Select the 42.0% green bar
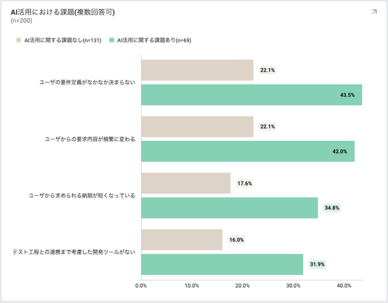Image resolution: width=388 pixels, height=303 pixels. point(248,151)
